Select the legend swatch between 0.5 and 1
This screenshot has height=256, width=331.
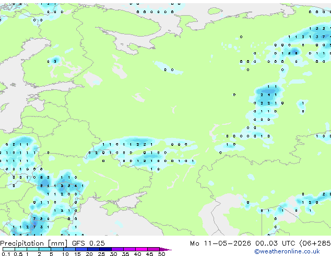[x=21, y=249]
